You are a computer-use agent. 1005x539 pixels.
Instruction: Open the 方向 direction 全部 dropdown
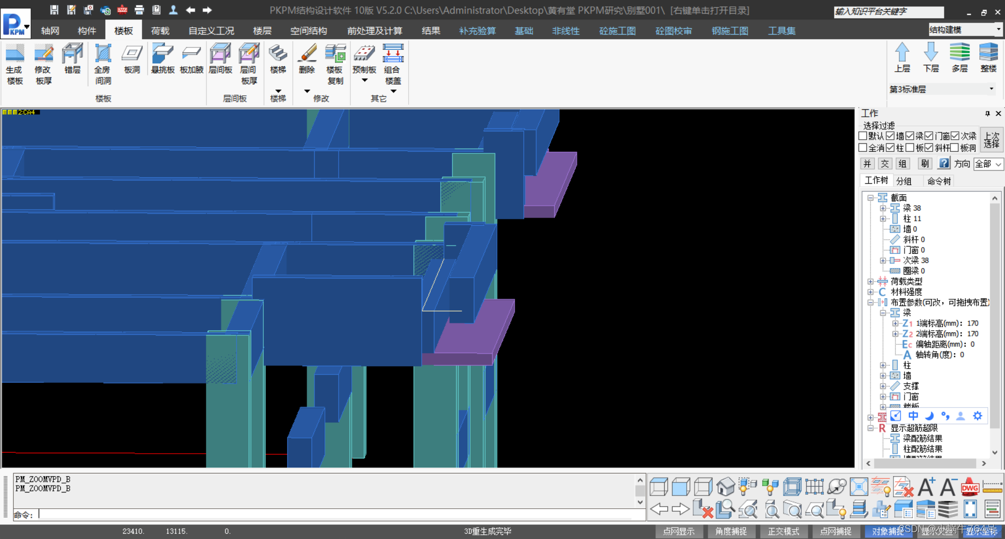click(x=988, y=164)
